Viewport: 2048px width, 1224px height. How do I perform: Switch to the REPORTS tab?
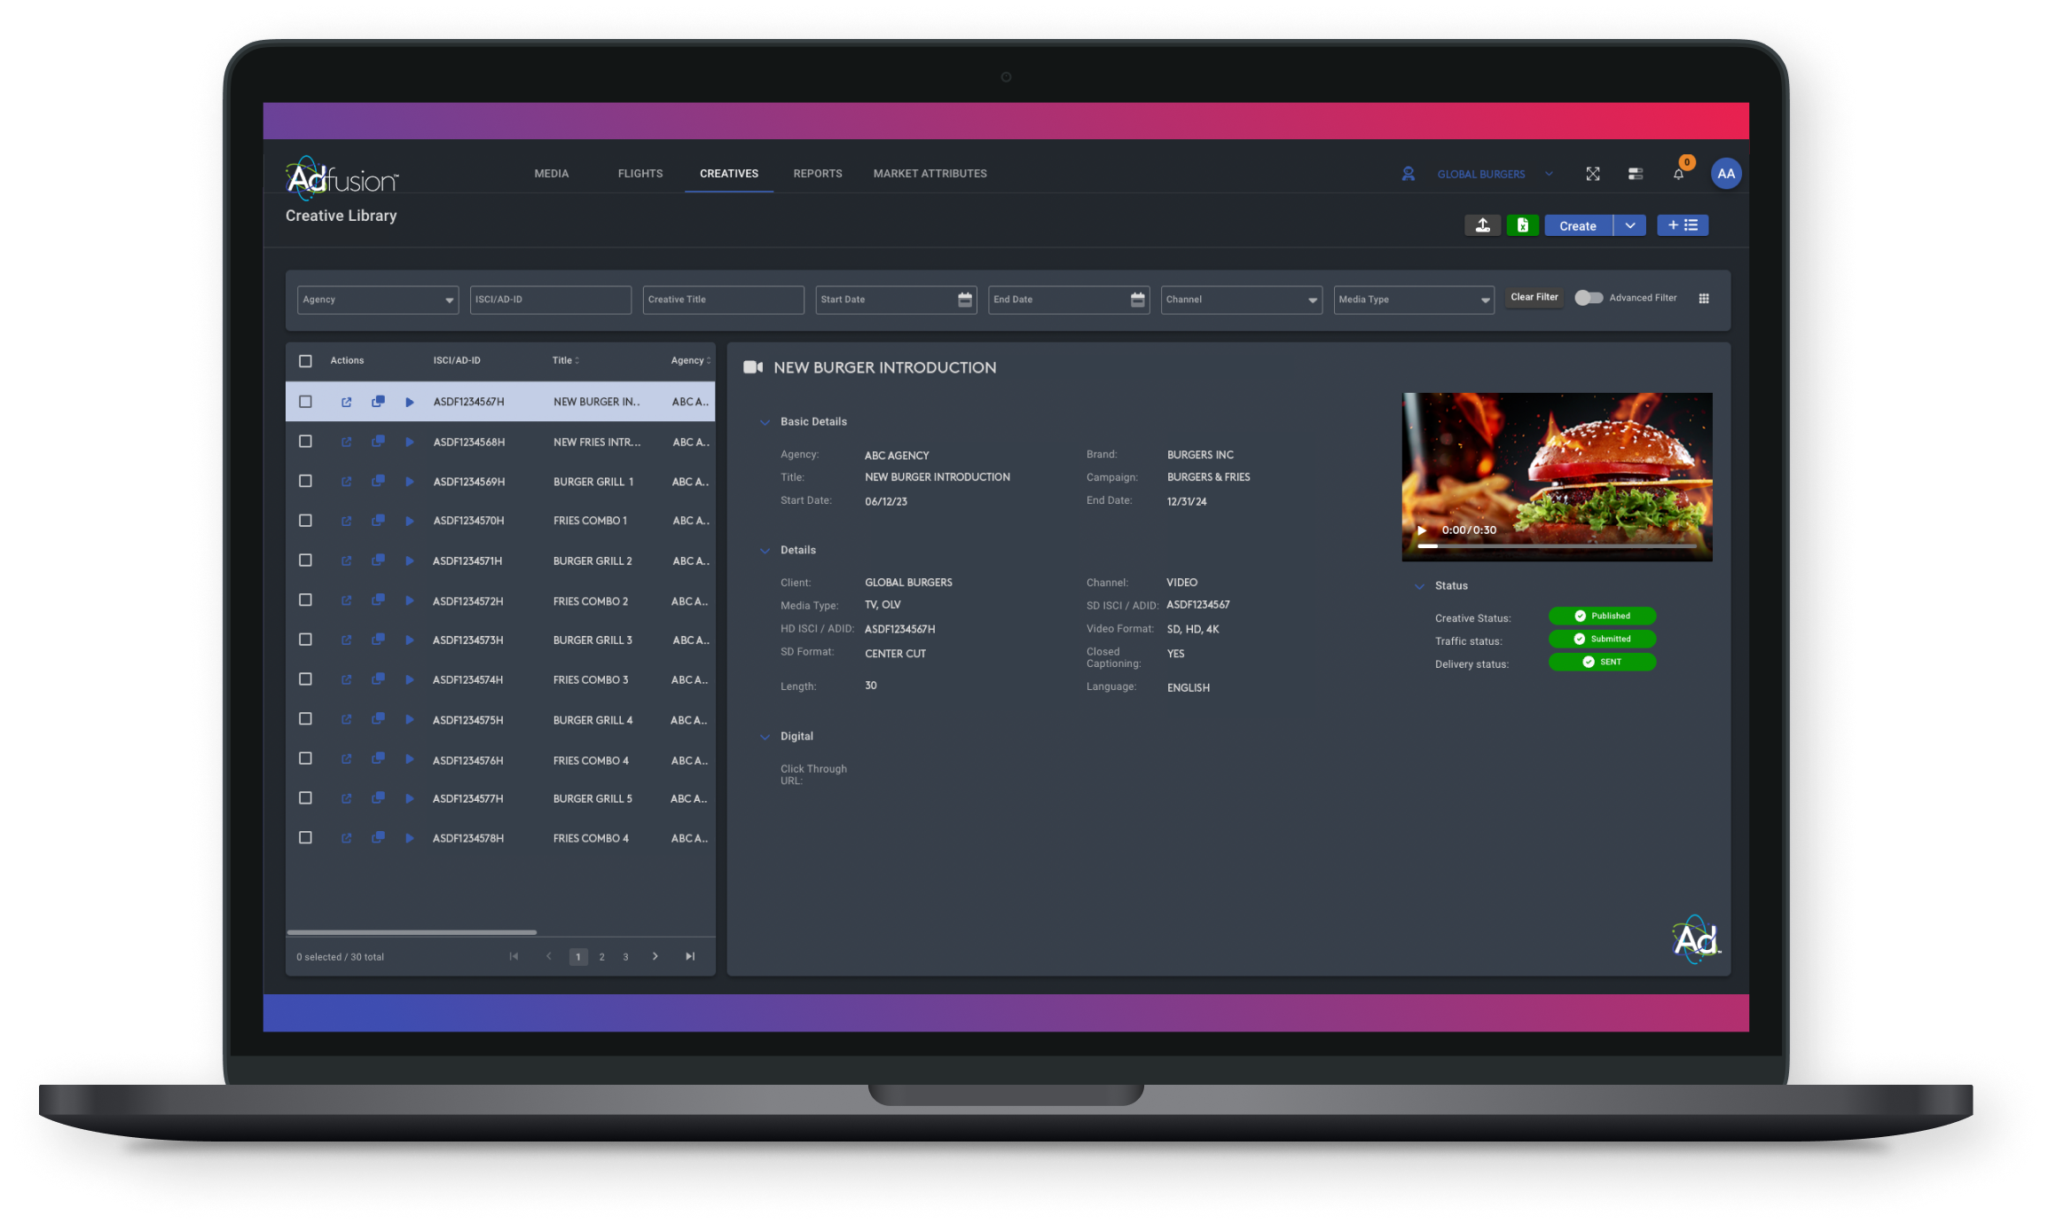(x=817, y=173)
